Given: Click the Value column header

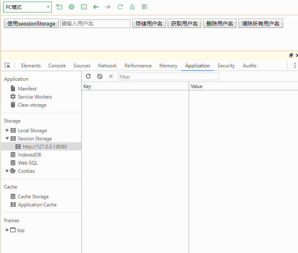Looking at the screenshot, I should pyautogui.click(x=243, y=86).
